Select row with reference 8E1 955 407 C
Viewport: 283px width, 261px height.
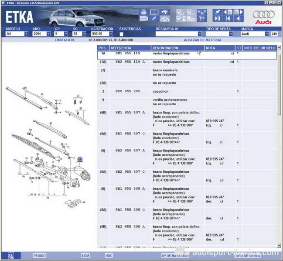click(x=187, y=140)
